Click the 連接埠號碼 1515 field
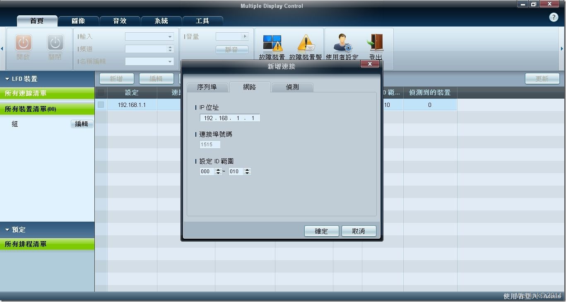Image resolution: width=566 pixels, height=302 pixels. coord(210,145)
